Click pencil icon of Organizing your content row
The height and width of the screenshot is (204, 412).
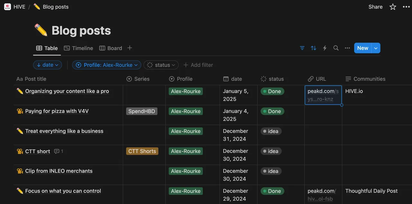pyautogui.click(x=20, y=91)
